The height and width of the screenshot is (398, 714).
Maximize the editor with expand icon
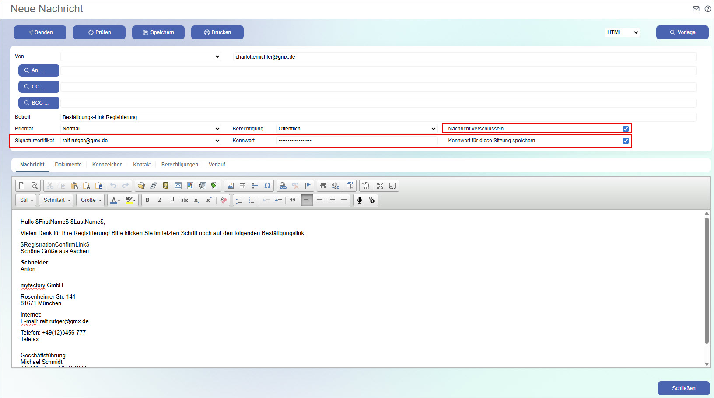point(380,186)
